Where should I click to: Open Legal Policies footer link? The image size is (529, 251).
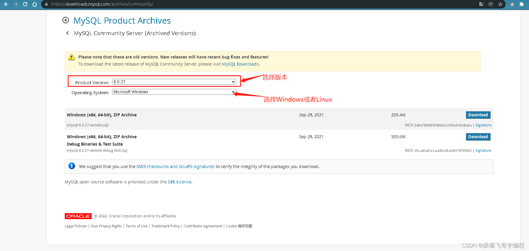coord(76,226)
